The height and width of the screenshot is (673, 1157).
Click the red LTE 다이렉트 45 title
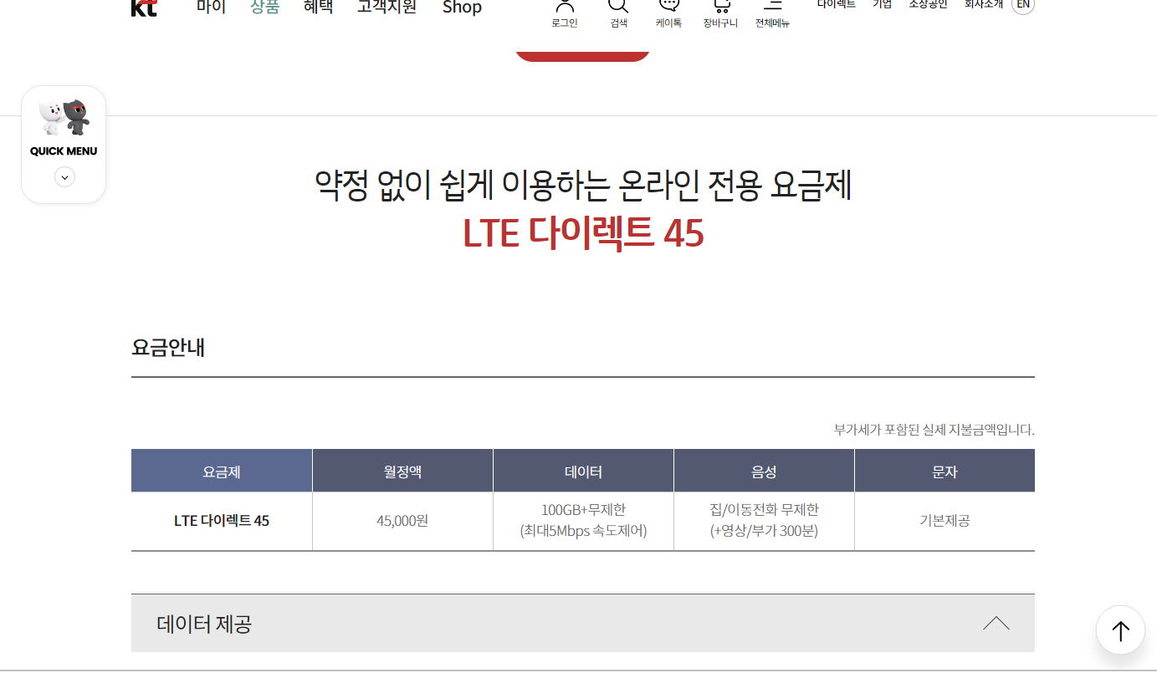583,233
